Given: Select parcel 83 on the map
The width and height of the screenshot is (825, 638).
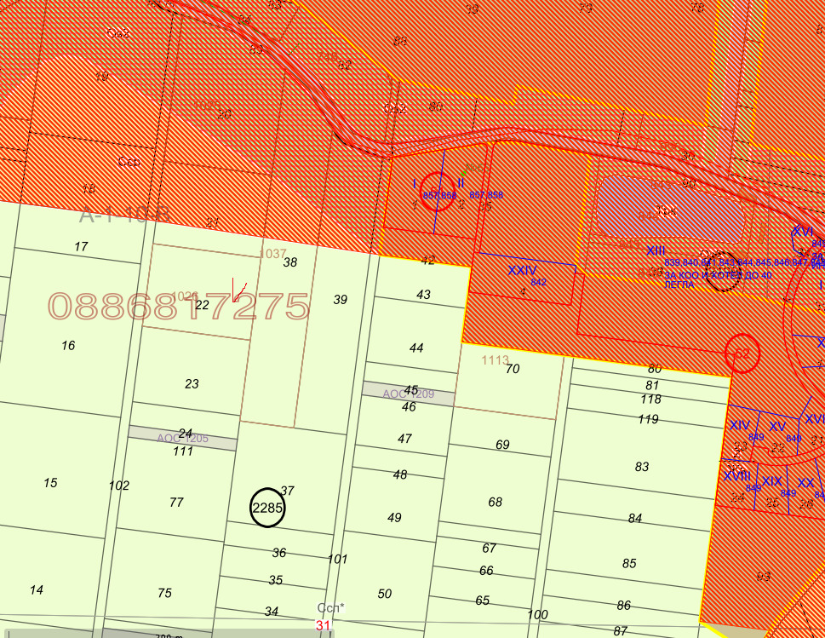Looking at the screenshot, I should pos(642,467).
